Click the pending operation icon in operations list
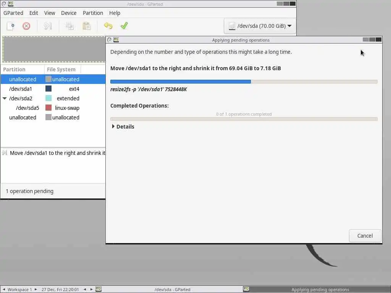 (x=5, y=153)
